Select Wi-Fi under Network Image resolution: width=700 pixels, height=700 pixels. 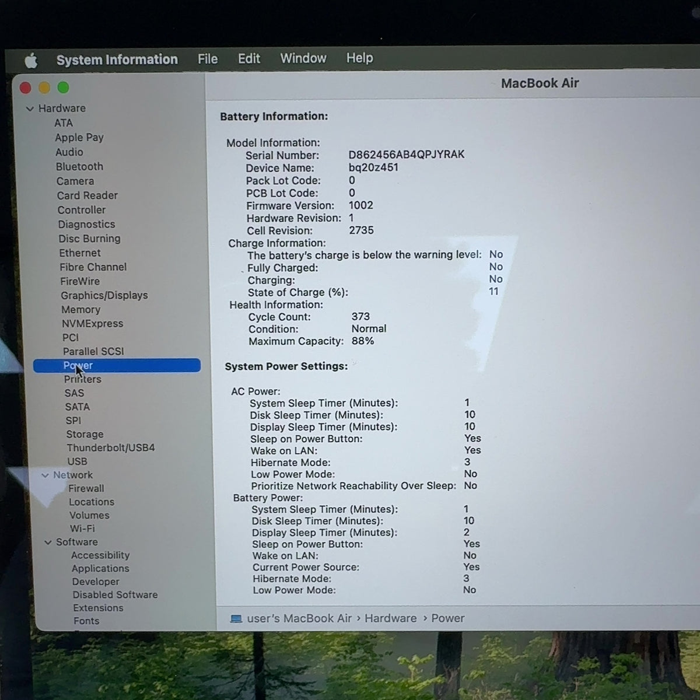pyautogui.click(x=82, y=528)
